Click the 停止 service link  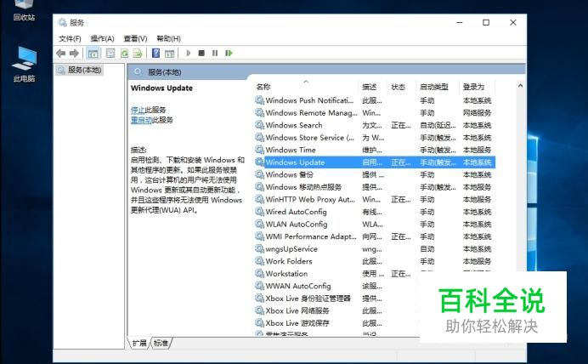(138, 110)
